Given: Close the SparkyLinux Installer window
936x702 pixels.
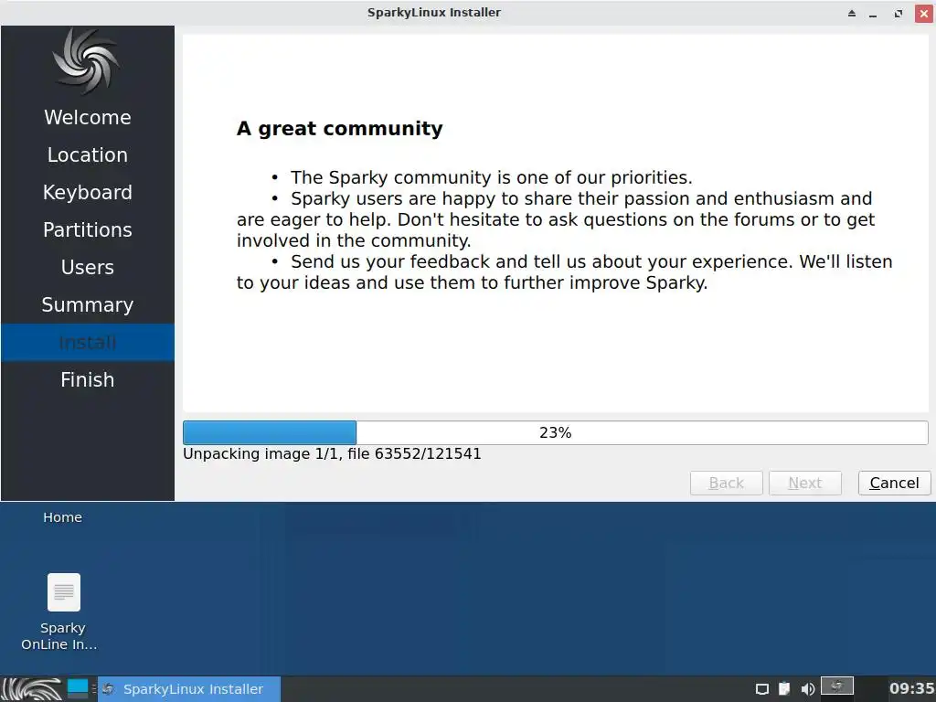Looking at the screenshot, I should pos(924,13).
